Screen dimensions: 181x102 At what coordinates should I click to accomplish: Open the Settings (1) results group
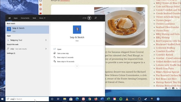(11, 53)
